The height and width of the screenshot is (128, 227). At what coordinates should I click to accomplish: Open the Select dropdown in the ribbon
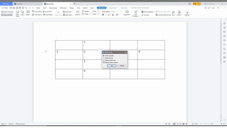click(x=179, y=13)
